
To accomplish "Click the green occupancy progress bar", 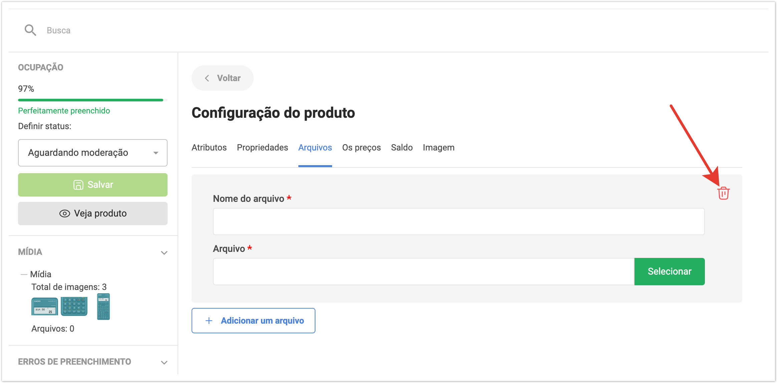I will 90,100.
